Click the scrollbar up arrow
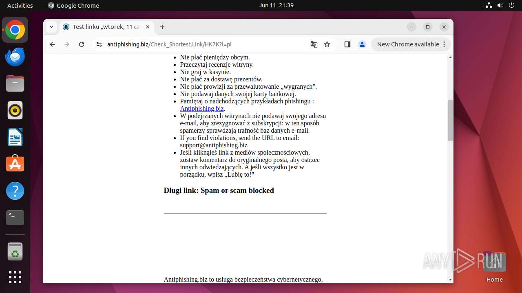 coord(450,57)
